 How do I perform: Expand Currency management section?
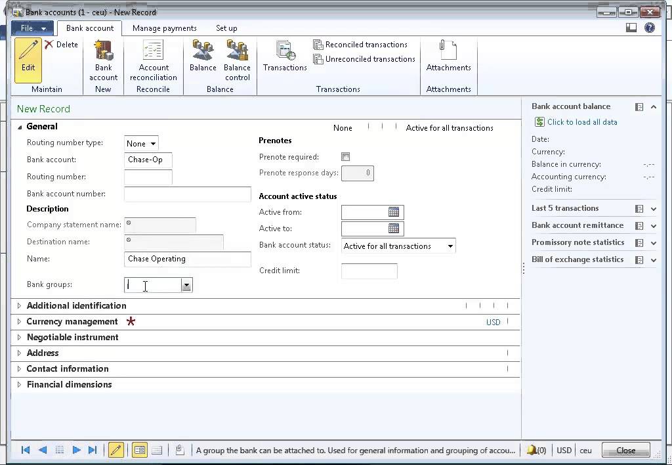pyautogui.click(x=19, y=321)
